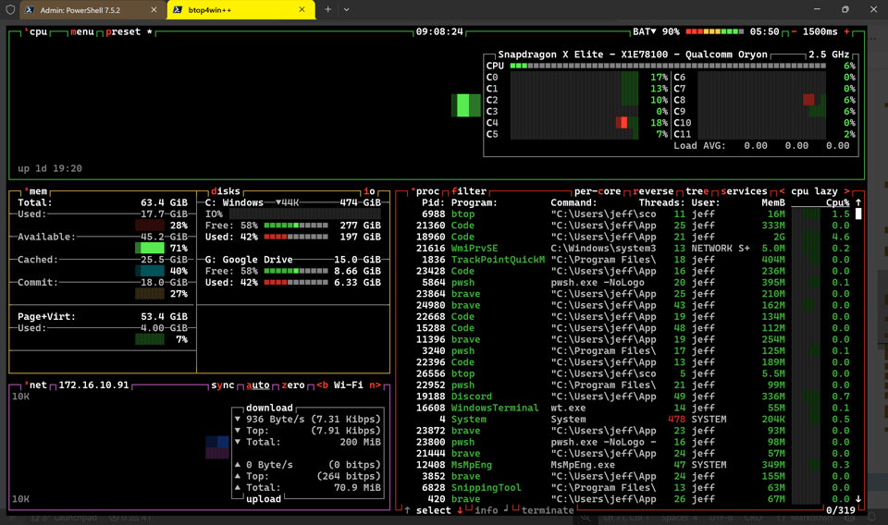Toggle the mem box header
This screenshot has width=888, height=525.
click(38, 191)
